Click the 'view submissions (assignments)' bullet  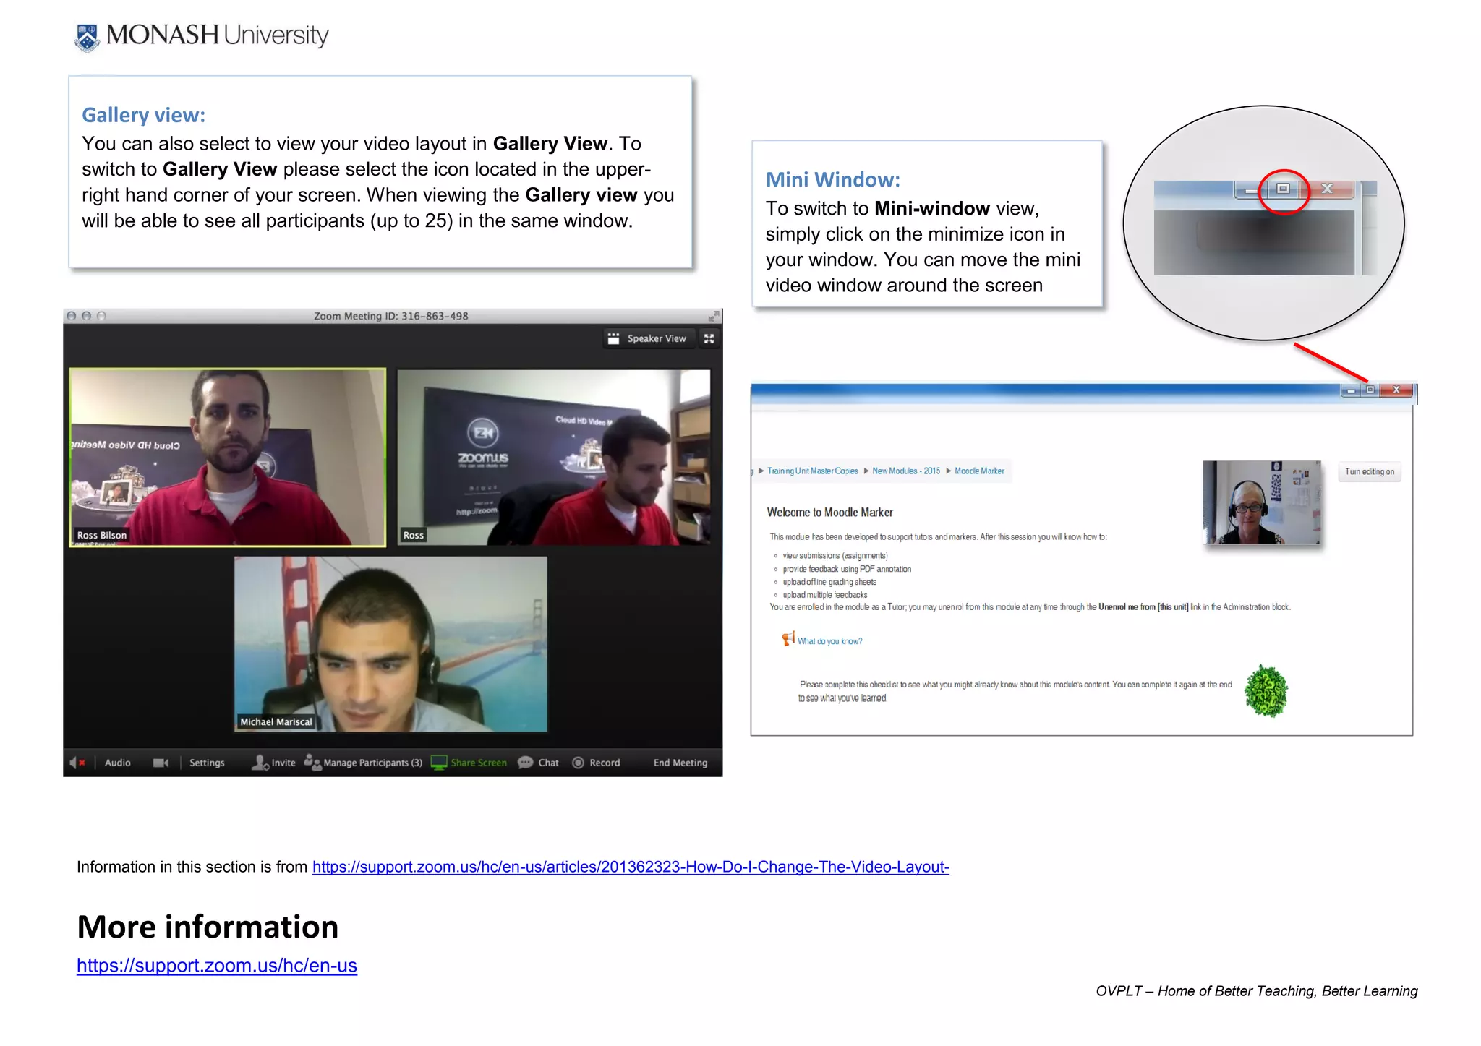pos(835,556)
